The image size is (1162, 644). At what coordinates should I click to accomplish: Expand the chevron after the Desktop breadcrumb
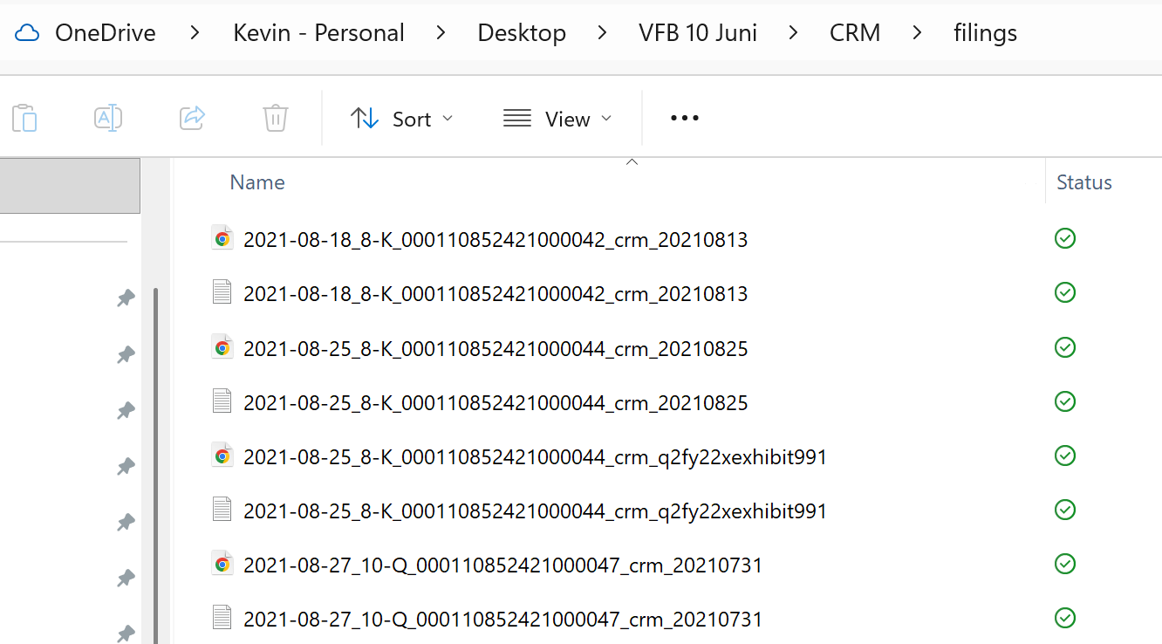pyautogui.click(x=603, y=33)
